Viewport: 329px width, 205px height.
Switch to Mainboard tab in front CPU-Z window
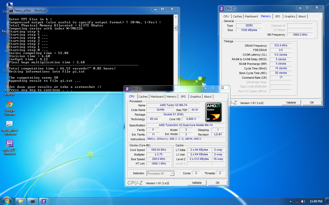[x=157, y=97]
